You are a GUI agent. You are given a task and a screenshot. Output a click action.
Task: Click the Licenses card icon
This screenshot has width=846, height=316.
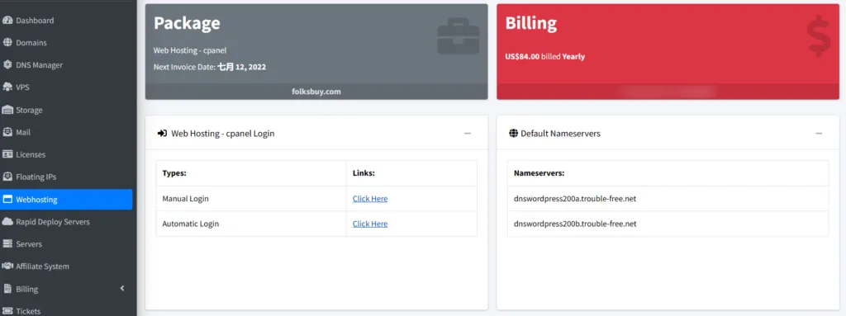pyautogui.click(x=7, y=154)
